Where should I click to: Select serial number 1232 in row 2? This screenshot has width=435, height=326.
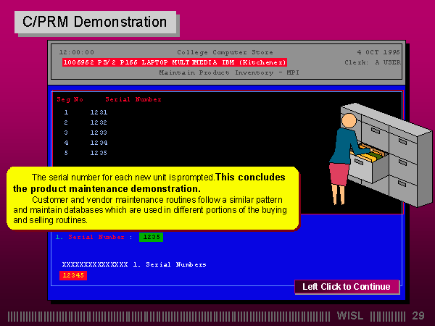99,122
